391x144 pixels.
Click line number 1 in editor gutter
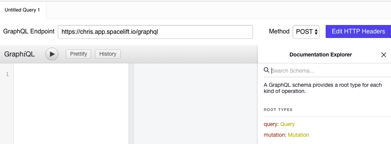point(7,74)
